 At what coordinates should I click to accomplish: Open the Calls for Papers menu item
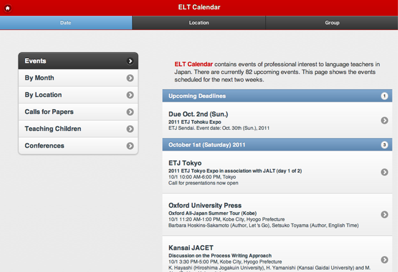coord(48,112)
